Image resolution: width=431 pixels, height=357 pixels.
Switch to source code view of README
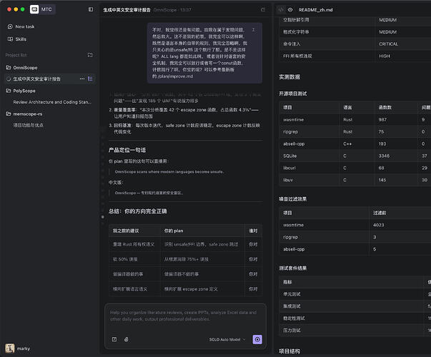pos(281,9)
